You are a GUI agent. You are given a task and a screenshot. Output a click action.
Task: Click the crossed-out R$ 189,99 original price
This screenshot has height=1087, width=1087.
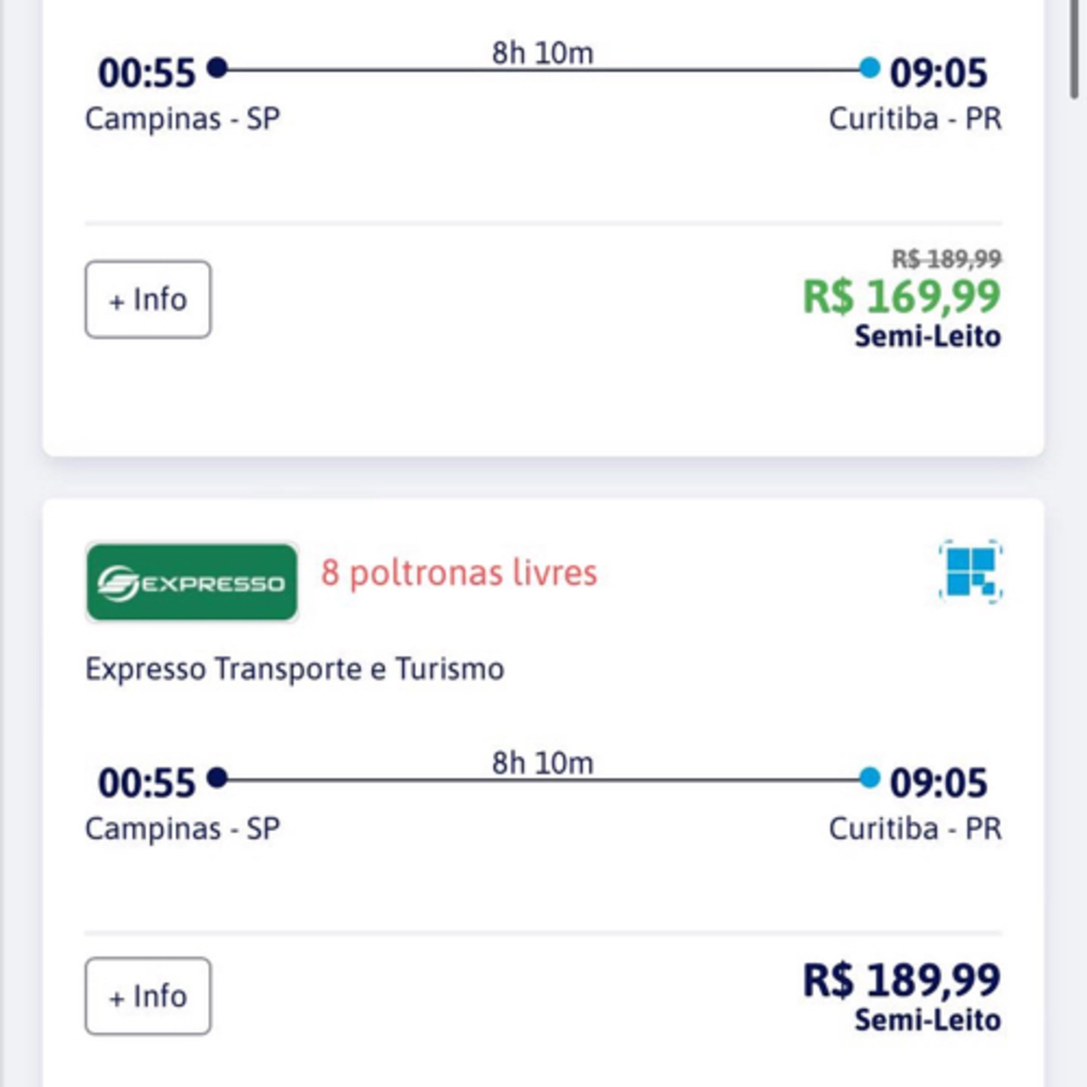pyautogui.click(x=946, y=259)
